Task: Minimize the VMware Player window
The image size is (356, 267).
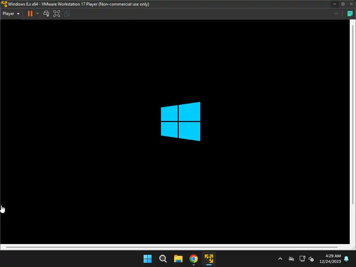Action: [x=334, y=4]
